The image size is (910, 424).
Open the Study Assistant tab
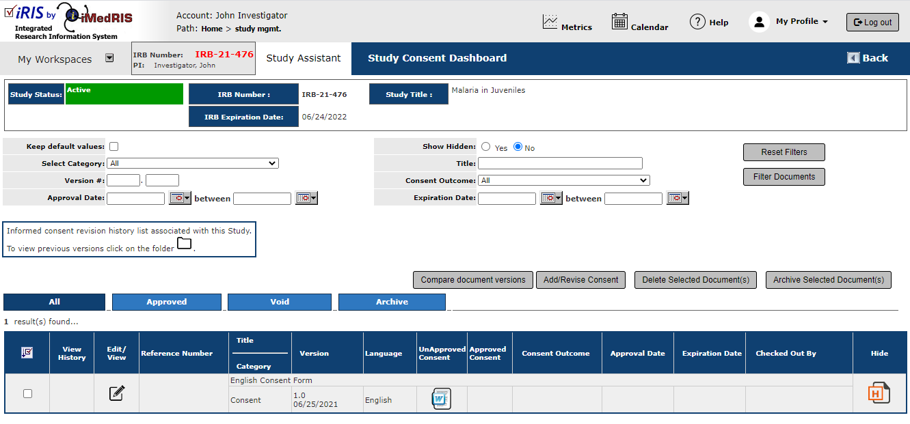pos(304,58)
